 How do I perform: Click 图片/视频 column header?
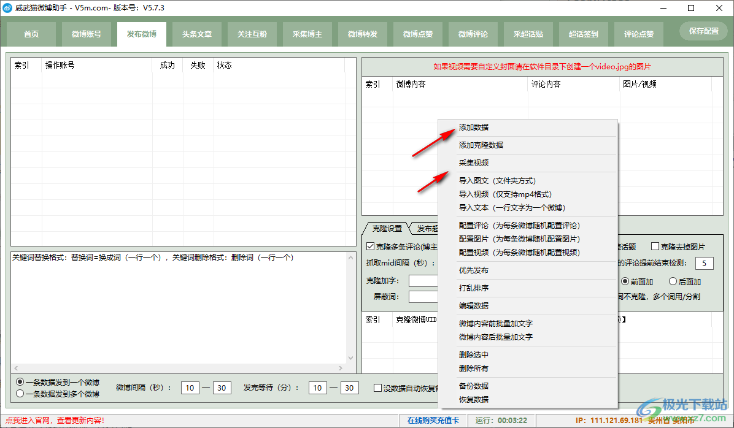point(666,84)
